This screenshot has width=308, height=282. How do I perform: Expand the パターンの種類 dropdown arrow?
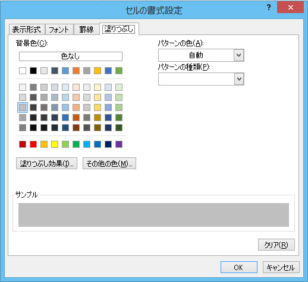239,79
